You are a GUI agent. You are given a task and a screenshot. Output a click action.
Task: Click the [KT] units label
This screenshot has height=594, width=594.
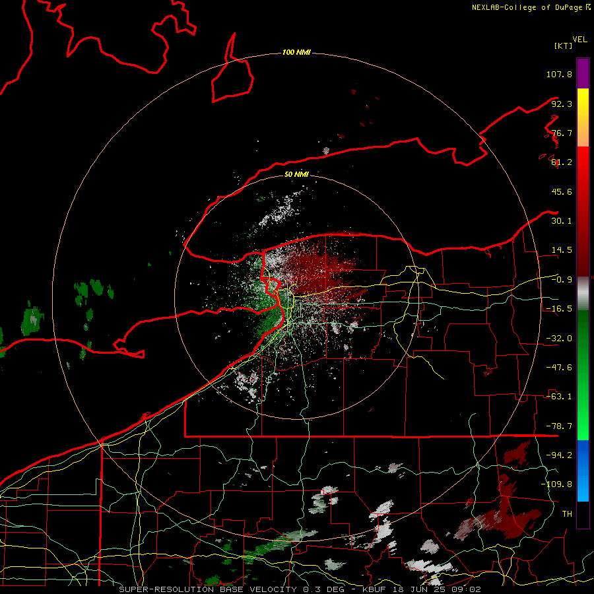[x=563, y=46]
